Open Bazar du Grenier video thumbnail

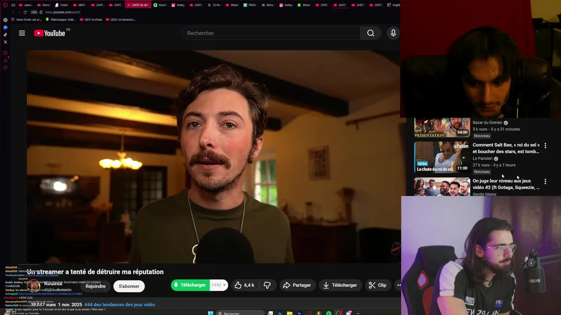442,127
